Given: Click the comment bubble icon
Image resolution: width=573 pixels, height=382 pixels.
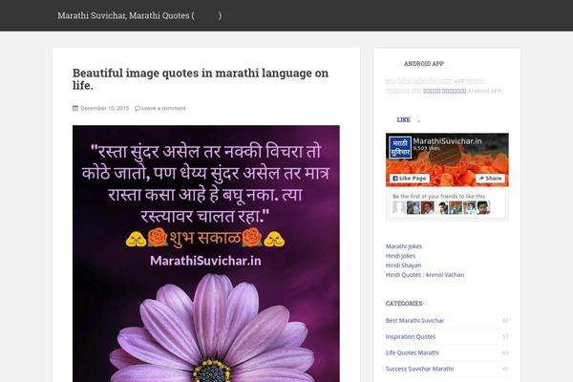Looking at the screenshot, I should 138,108.
